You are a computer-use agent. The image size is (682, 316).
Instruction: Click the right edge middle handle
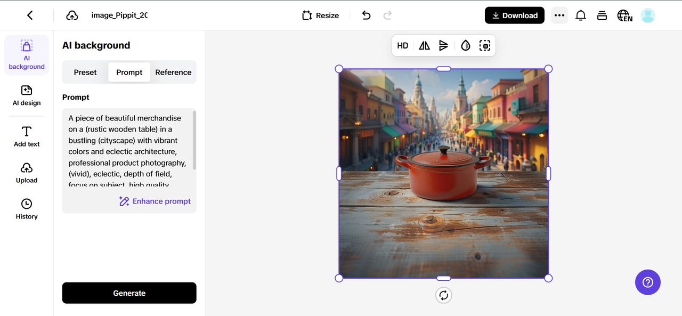point(548,174)
